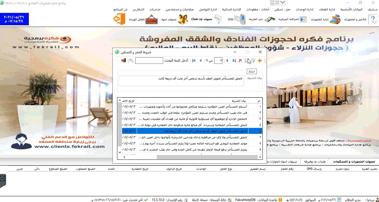Click the CLOSED sign close-shift icon
This screenshot has height=202, width=379.
(151, 20)
